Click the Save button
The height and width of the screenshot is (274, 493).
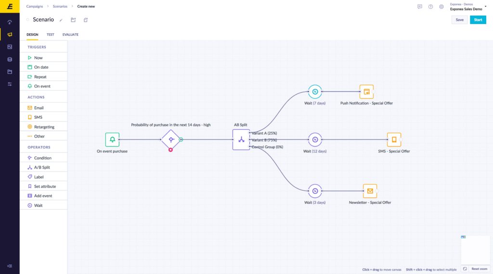click(459, 20)
